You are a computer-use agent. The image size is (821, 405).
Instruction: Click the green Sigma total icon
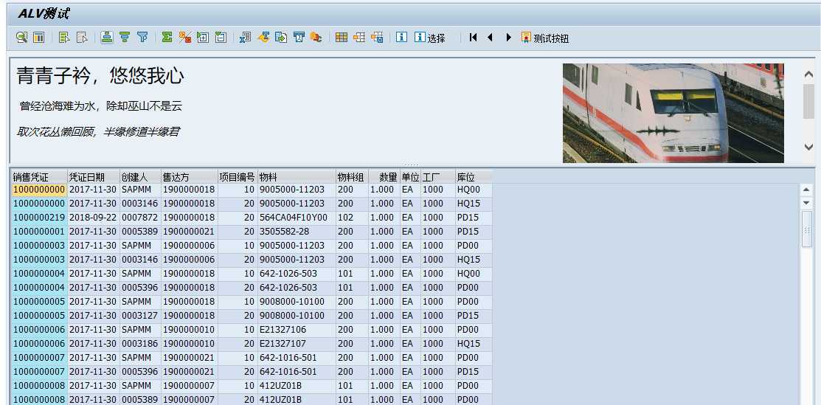(167, 37)
